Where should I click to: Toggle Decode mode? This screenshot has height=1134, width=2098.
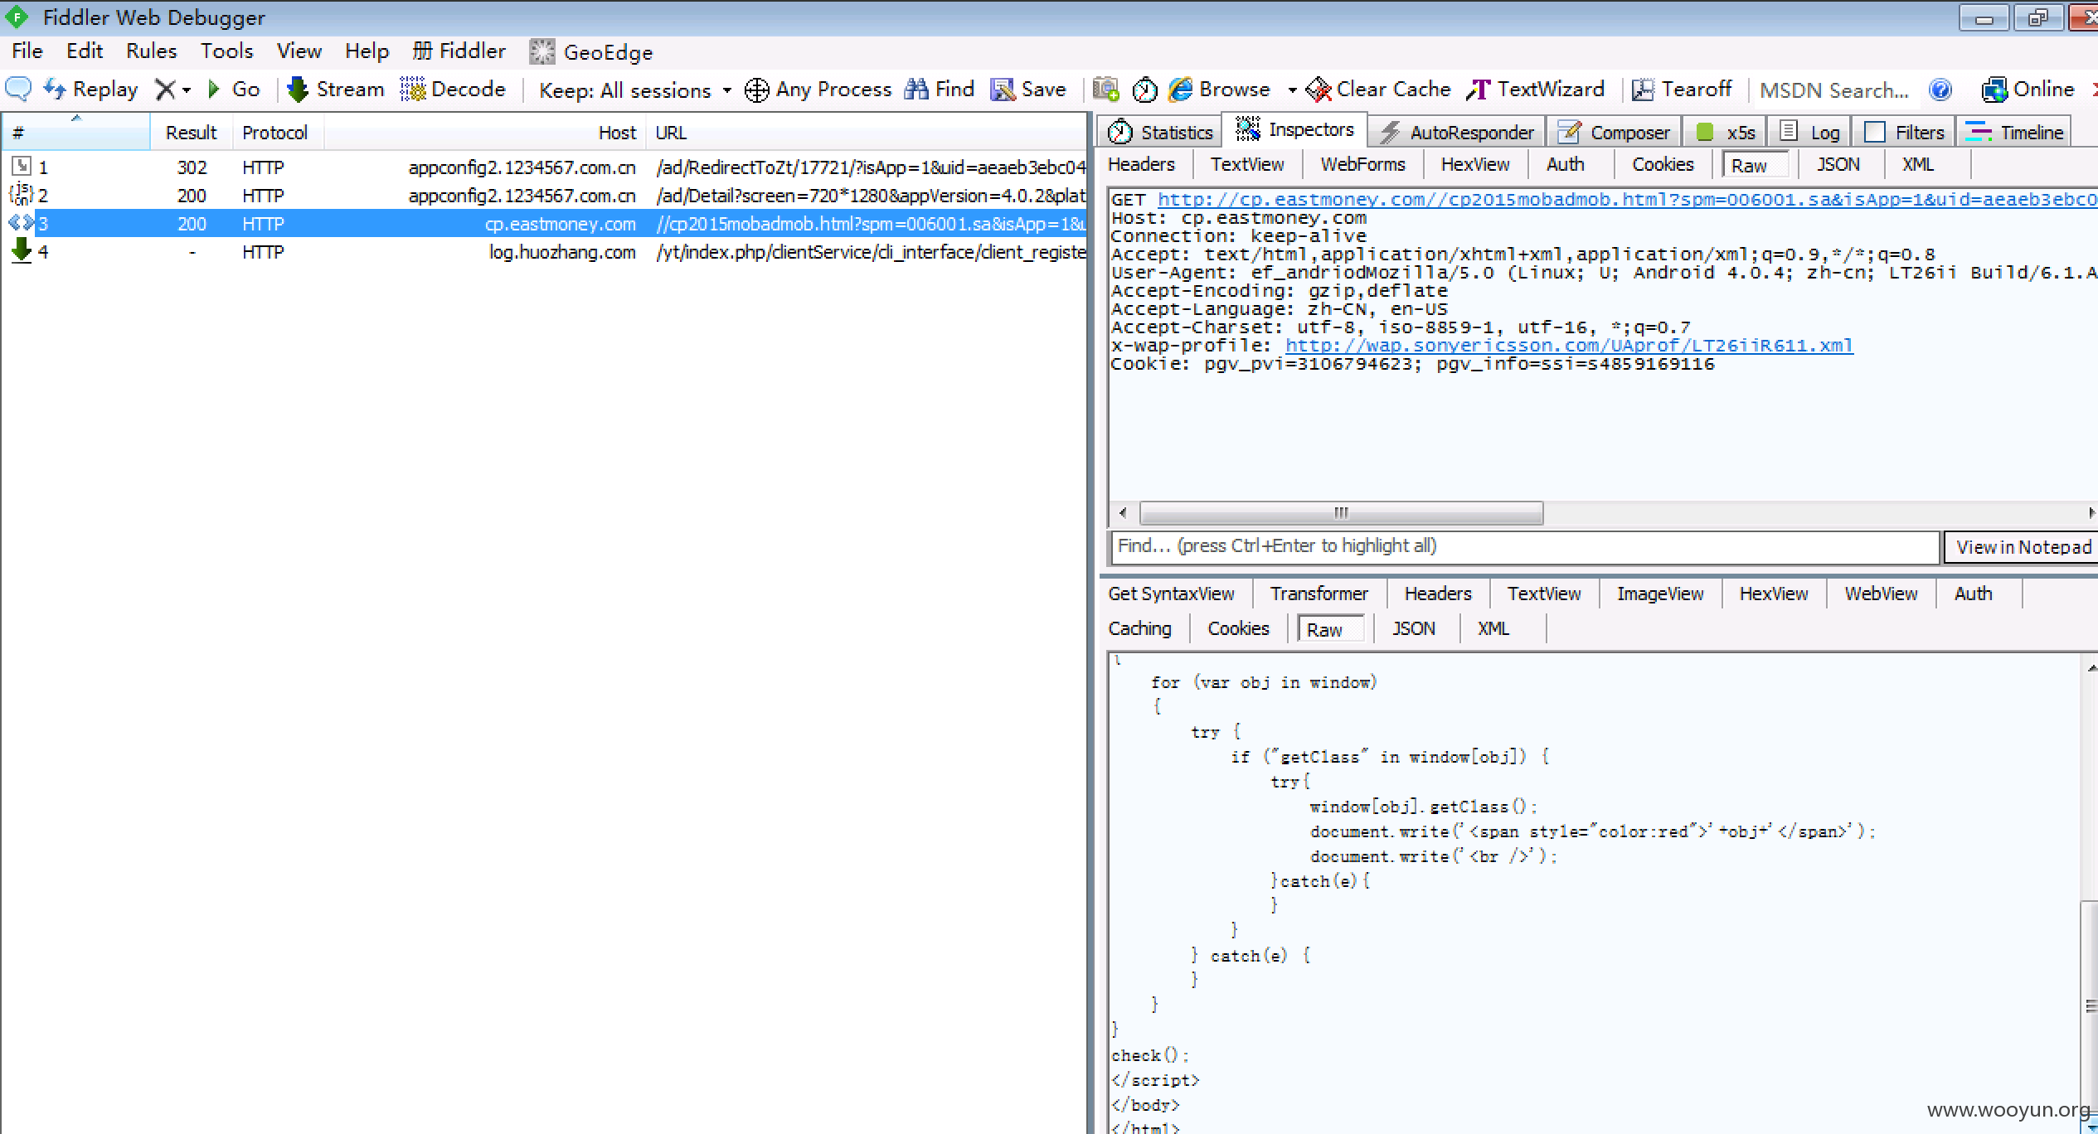point(453,89)
